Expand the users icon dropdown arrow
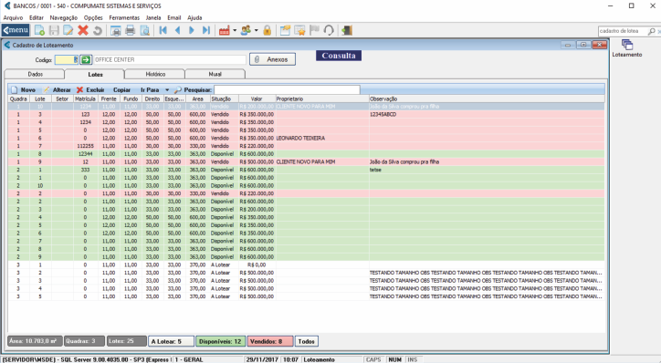This screenshot has width=661, height=363. (x=256, y=30)
